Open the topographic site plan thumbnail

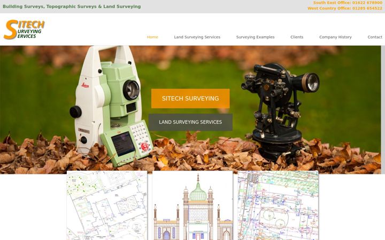pos(107,205)
